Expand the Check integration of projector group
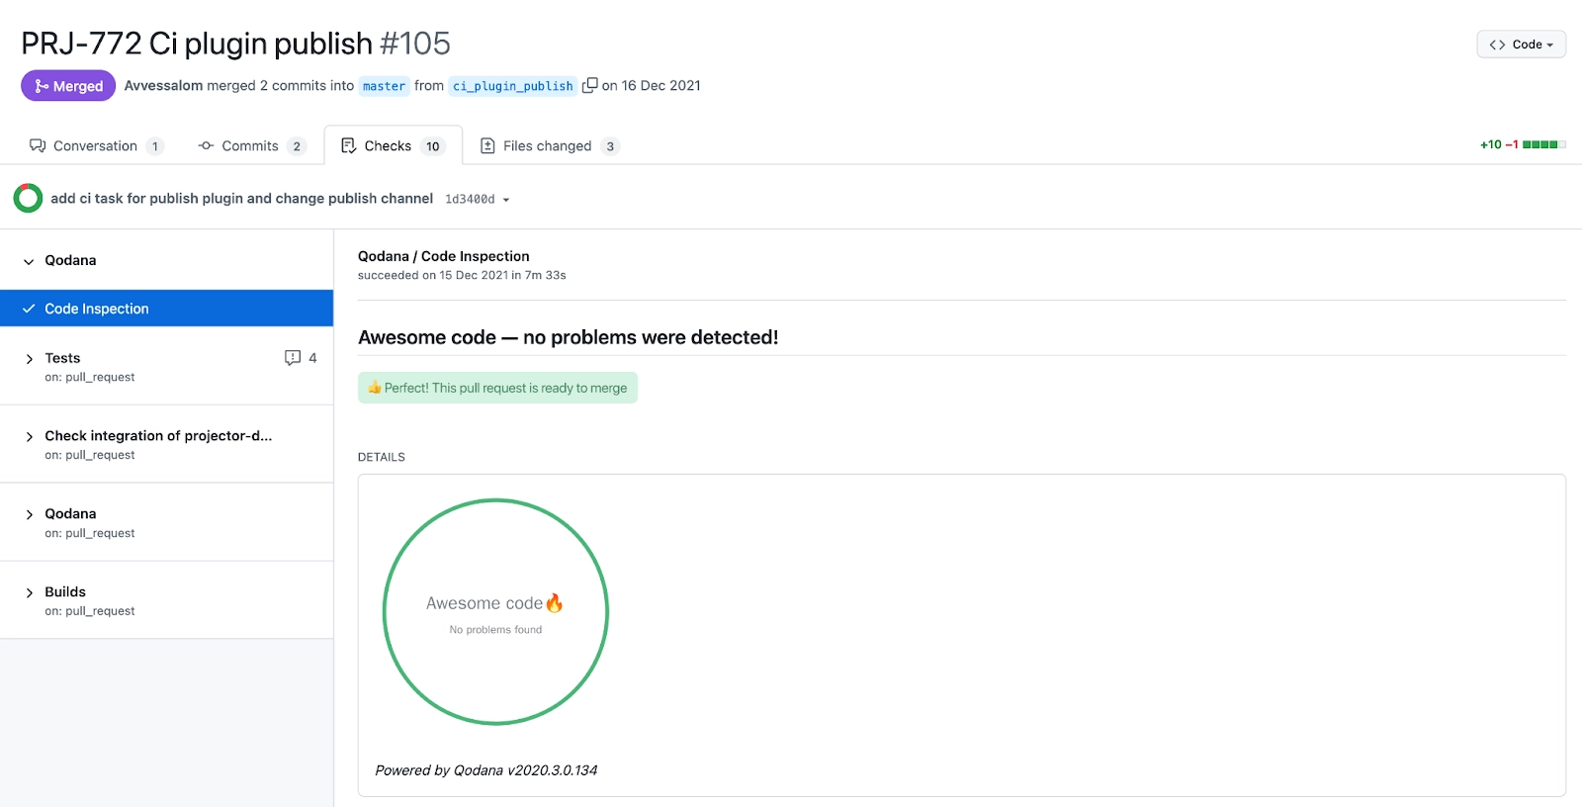The image size is (1582, 807). [x=30, y=436]
